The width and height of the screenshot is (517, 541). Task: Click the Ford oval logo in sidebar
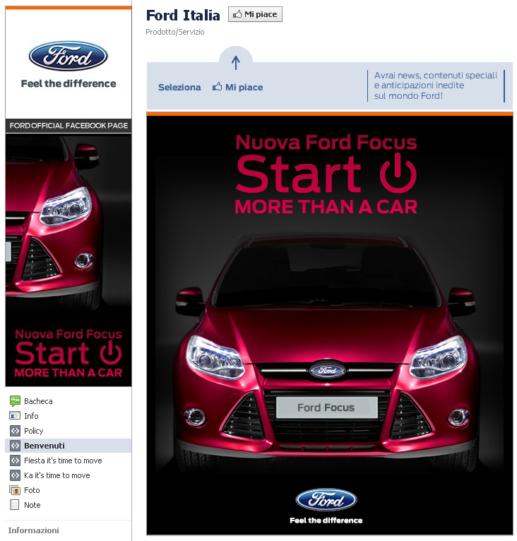tap(69, 56)
